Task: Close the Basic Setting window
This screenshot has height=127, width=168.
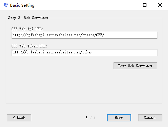Action: pos(160,5)
